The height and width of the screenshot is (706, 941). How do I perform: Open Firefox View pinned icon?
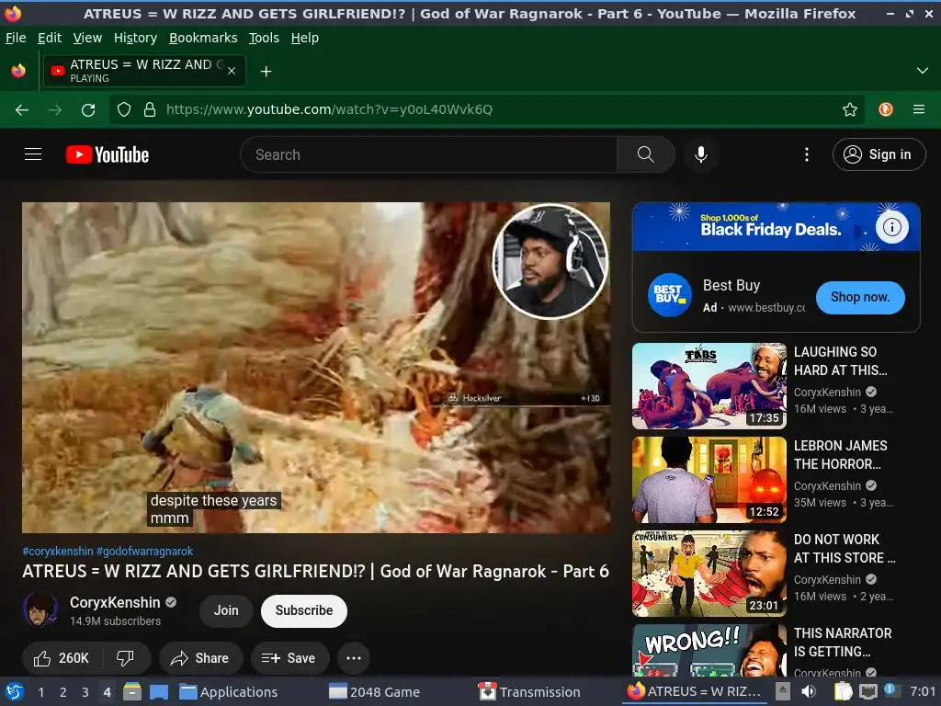tap(18, 71)
